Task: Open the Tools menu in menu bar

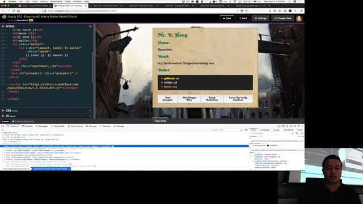Action: (67, 2)
